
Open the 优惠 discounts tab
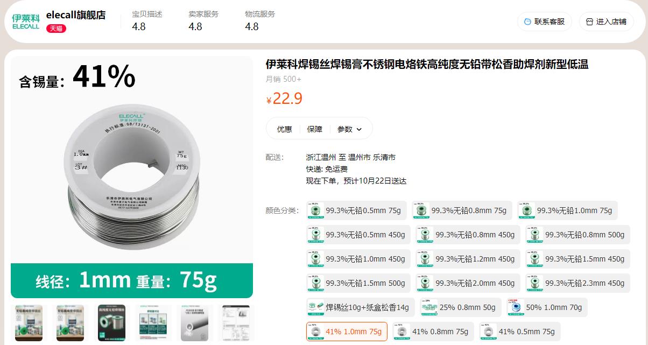(x=284, y=129)
